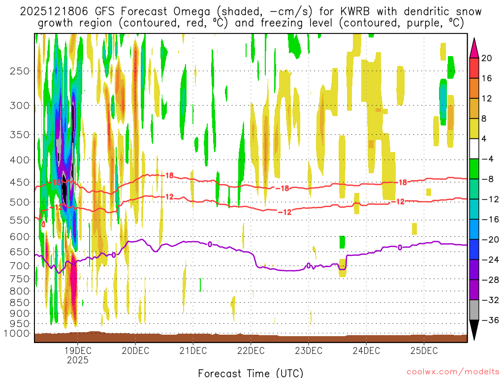This screenshot has width=504, height=378.
Task: Click the 300 pressure level label
Action: tap(20, 105)
